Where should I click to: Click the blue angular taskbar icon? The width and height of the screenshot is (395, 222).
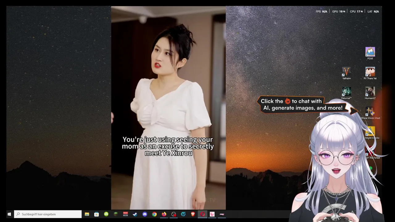pos(183,214)
